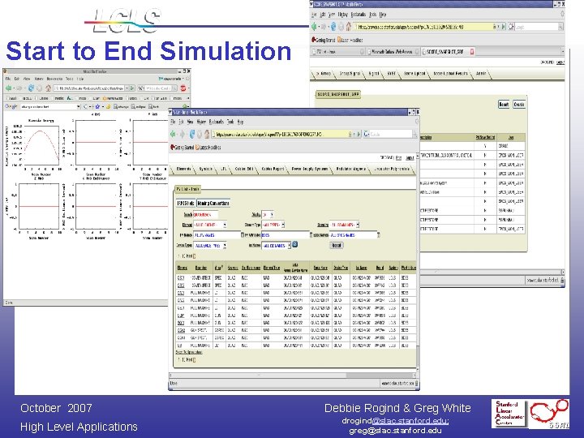584x438 pixels.
Task: Click the Stop icon in the SCORE snapshot window
Action: (x=341, y=27)
